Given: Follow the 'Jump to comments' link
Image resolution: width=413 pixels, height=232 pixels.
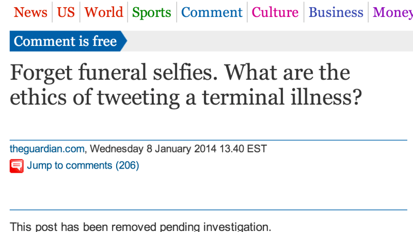Looking at the screenshot, I should (x=70, y=165).
